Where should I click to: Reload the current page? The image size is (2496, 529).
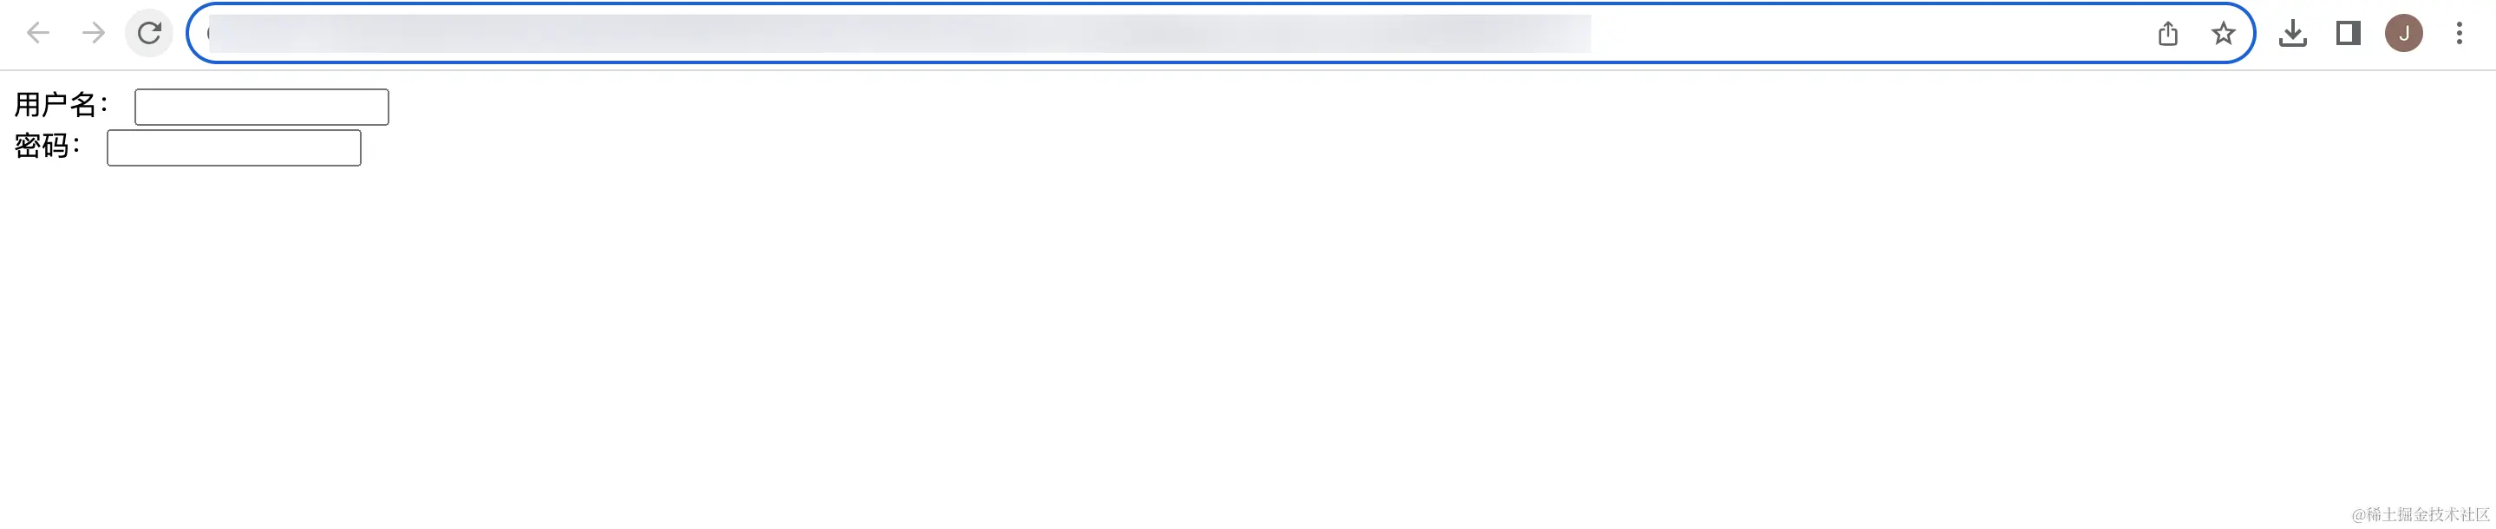[149, 34]
